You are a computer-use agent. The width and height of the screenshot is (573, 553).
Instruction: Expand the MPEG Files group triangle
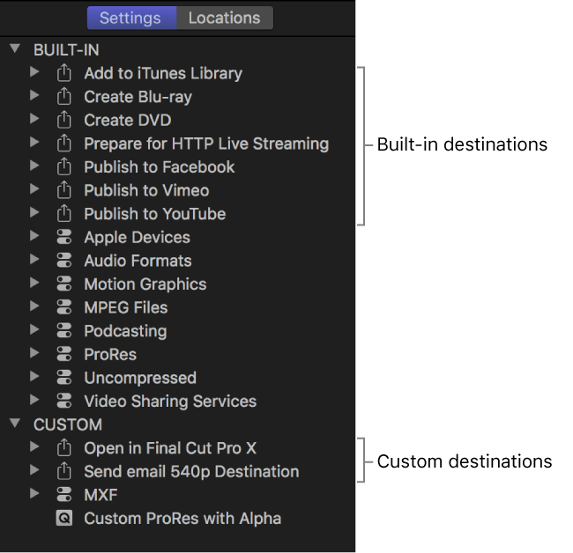pyautogui.click(x=34, y=306)
